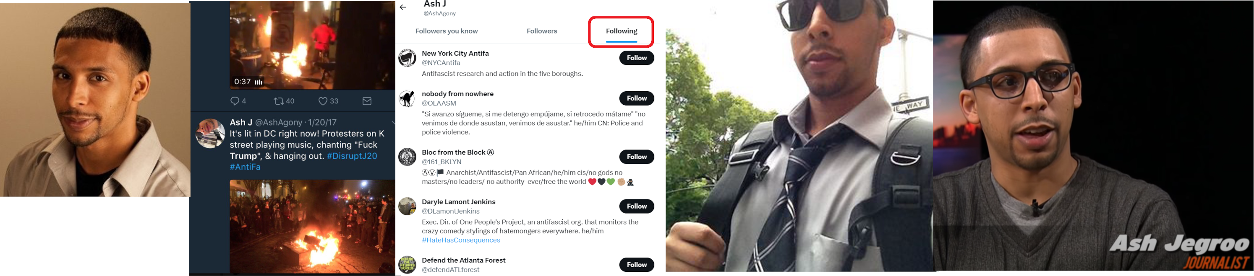Viewport: 1254px width, 276px height.
Task: Follow Daryle Lamont Jenkins account
Action: point(636,206)
